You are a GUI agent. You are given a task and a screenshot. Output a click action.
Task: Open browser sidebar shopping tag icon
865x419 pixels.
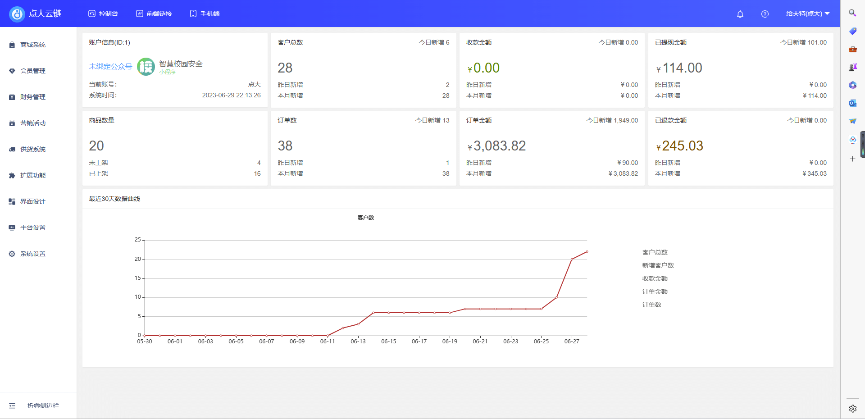click(852, 31)
